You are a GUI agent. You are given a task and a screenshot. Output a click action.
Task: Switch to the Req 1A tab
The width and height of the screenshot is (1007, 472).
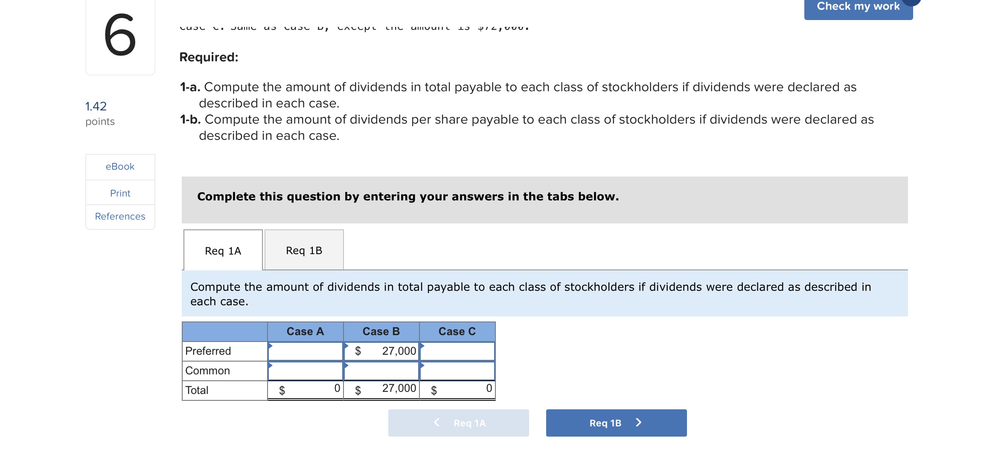pos(223,251)
